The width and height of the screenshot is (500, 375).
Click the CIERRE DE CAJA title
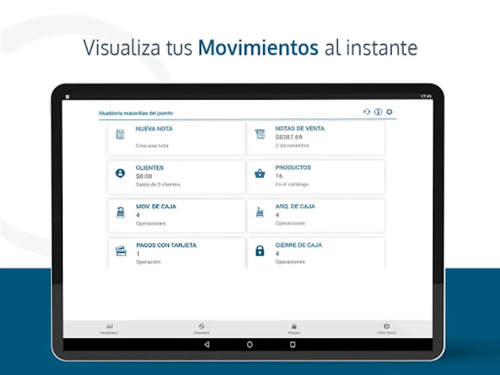(x=299, y=245)
